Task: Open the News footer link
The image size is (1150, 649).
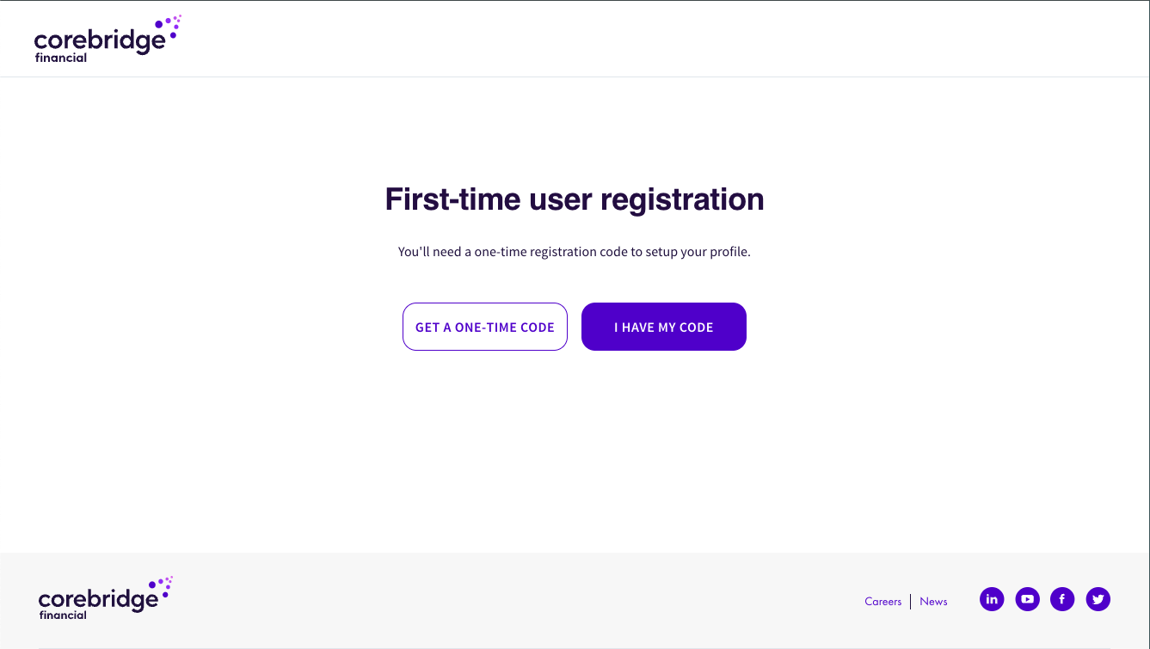Action: point(933,602)
